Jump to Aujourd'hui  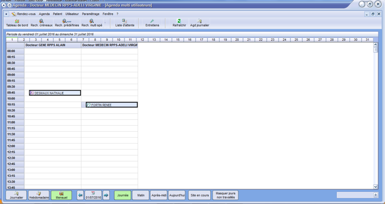(177, 195)
